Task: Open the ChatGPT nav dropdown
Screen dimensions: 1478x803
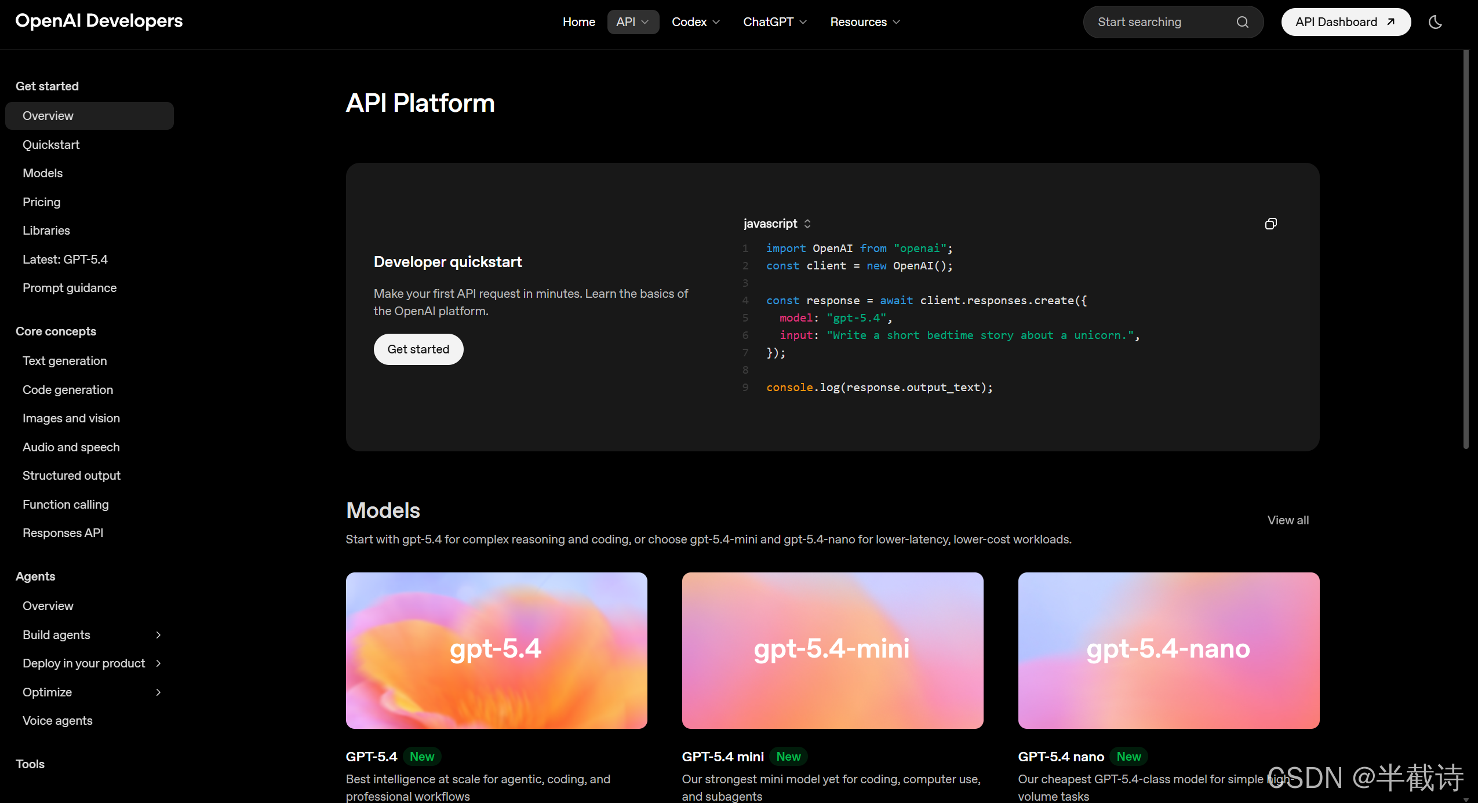Action: (x=774, y=22)
